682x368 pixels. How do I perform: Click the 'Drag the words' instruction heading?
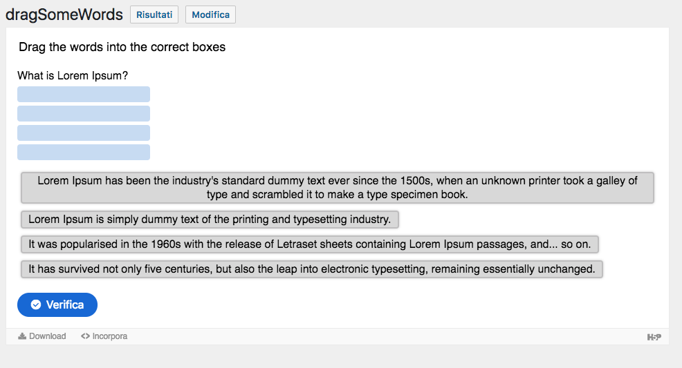(122, 47)
